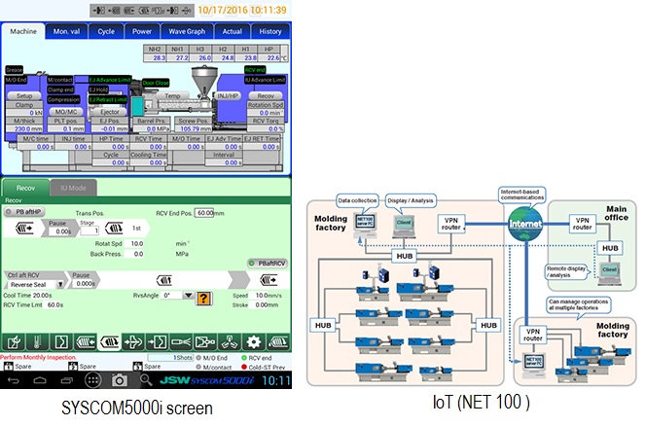Image resolution: width=645 pixels, height=426 pixels.
Task: Click the Shots counter field
Action: [170, 358]
